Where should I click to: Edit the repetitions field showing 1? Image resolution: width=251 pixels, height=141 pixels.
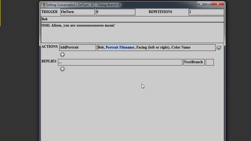(x=206, y=12)
